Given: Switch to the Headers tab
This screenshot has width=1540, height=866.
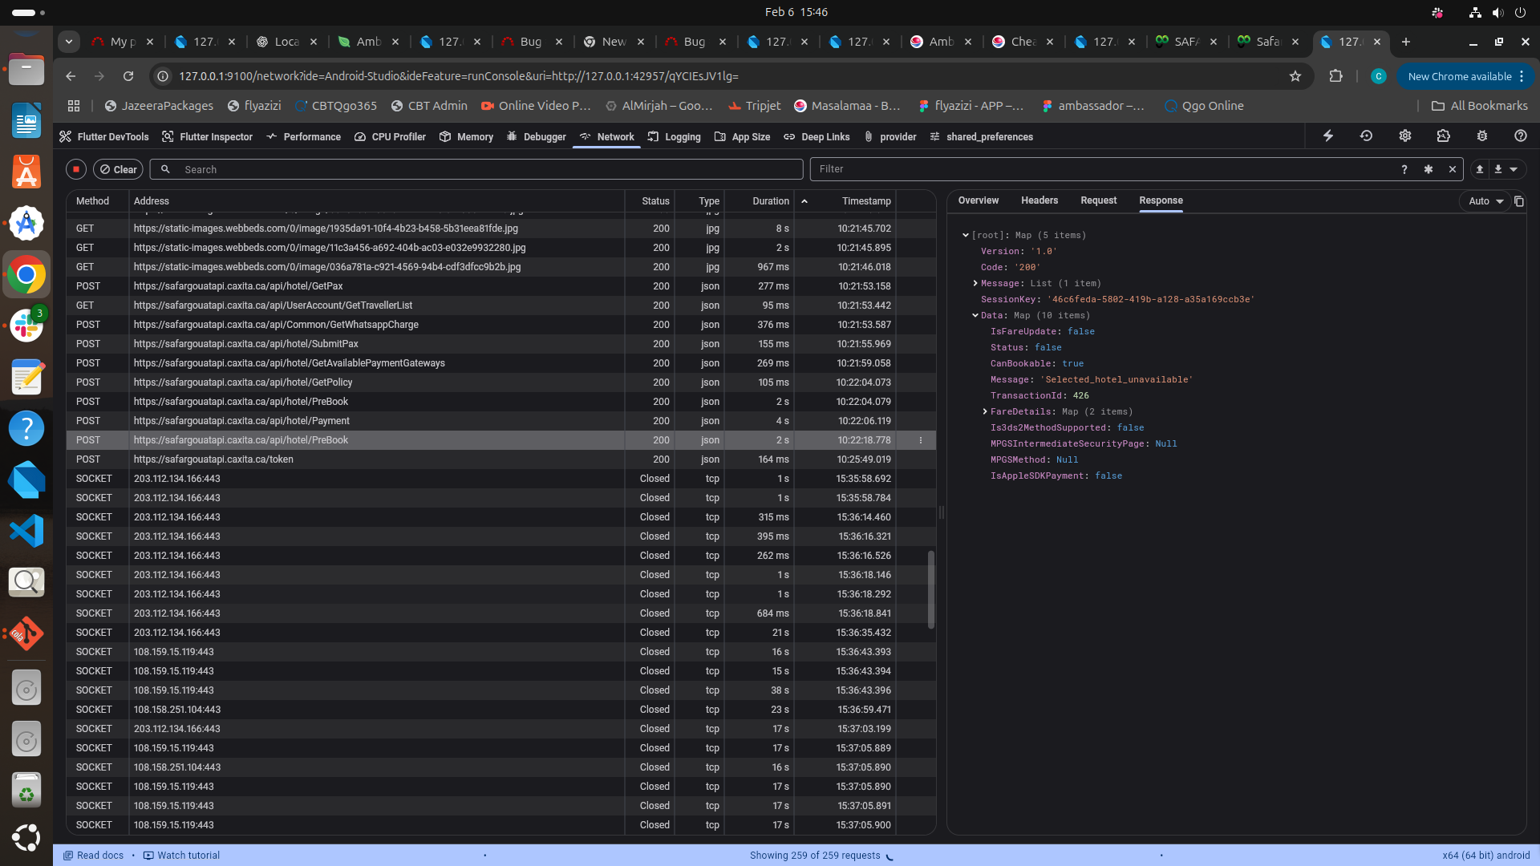Looking at the screenshot, I should pos(1039,200).
